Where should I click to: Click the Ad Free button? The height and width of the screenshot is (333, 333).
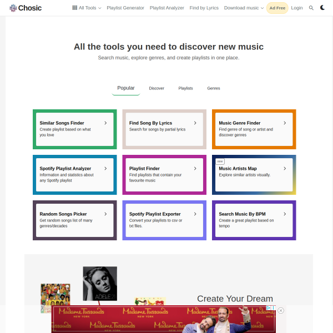pos(277,8)
